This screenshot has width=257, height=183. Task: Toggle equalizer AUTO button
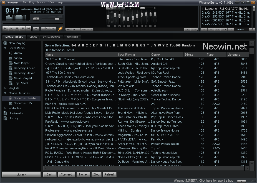(76, 29)
